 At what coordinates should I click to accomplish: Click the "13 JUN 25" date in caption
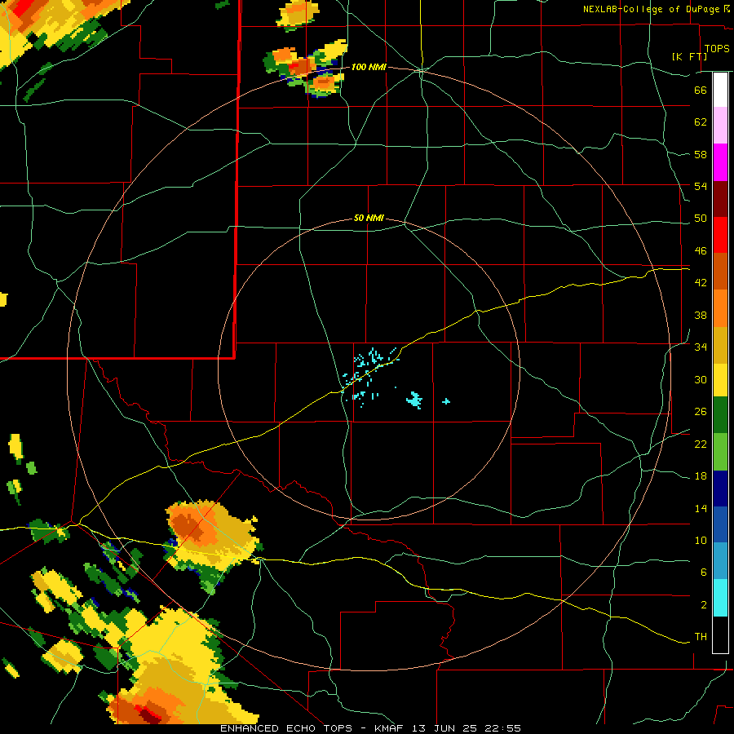444,728
